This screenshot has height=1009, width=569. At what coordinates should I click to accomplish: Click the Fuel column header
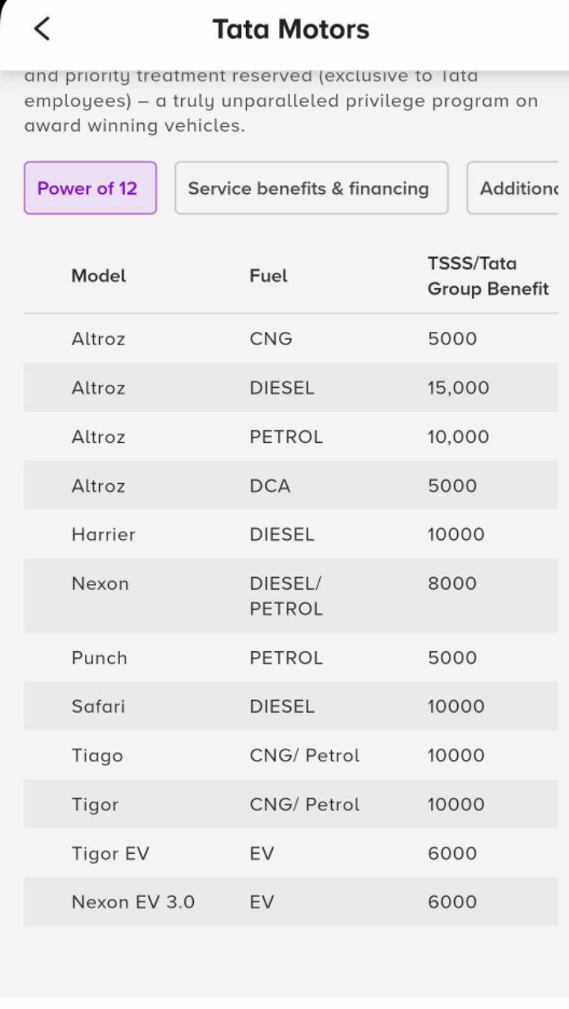pyautogui.click(x=268, y=276)
